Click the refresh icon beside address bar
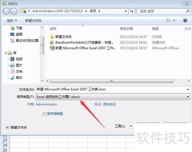 tap(132, 11)
